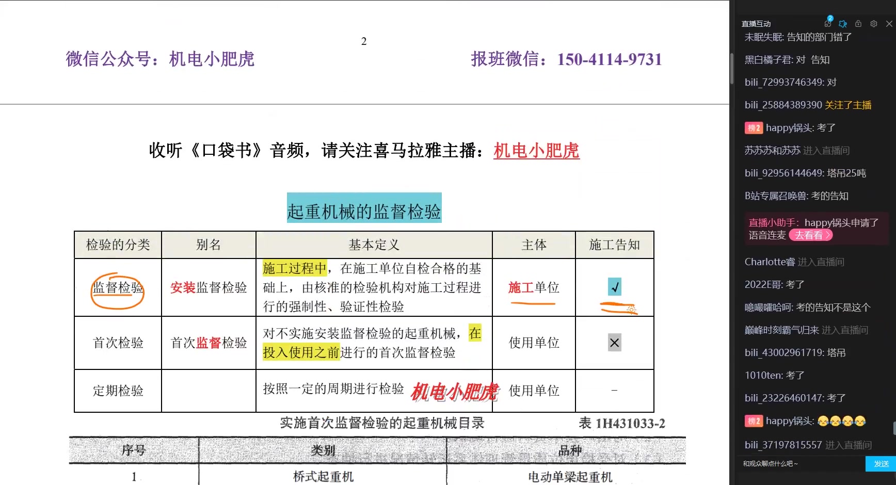The image size is (896, 485).
Task: Select message bili_72993746349: 对
Action: pos(790,83)
